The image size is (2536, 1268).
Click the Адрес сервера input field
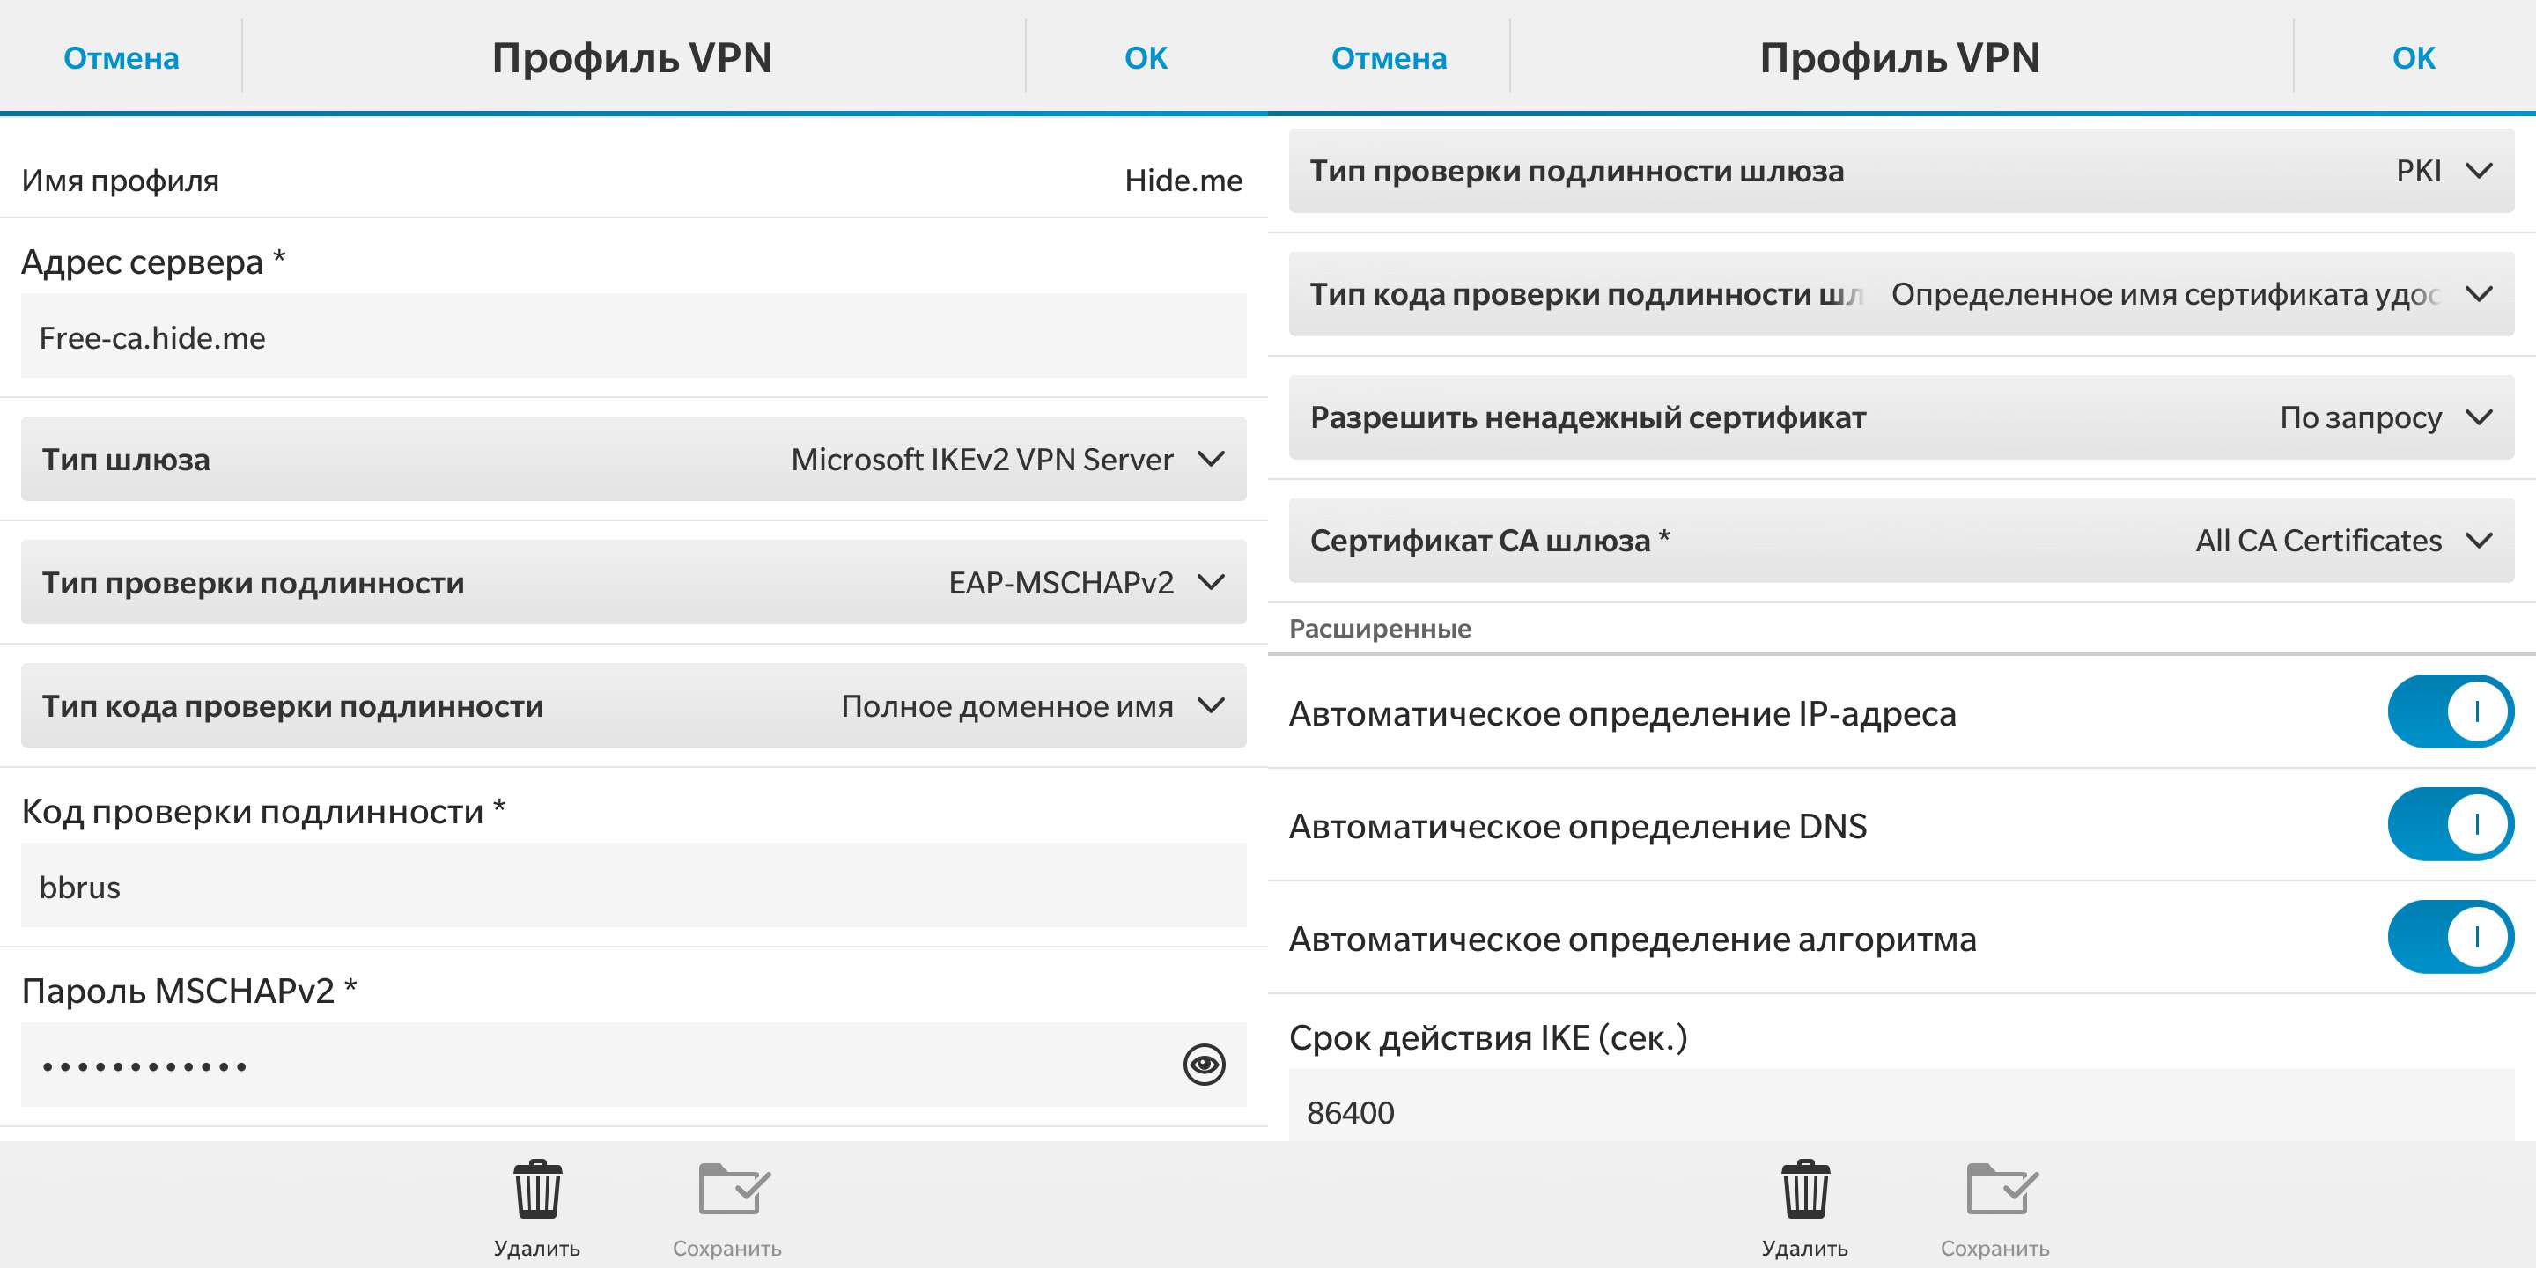(x=633, y=336)
